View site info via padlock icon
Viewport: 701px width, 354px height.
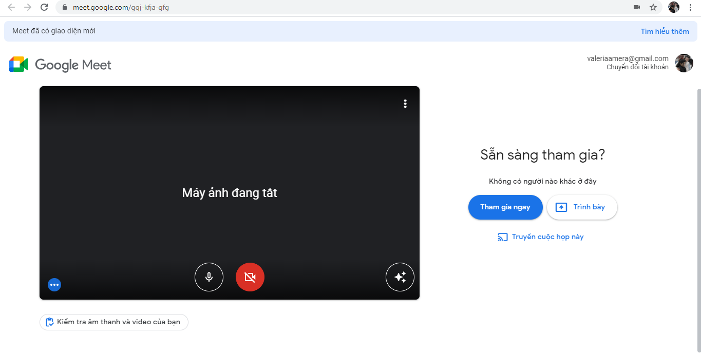pyautogui.click(x=64, y=7)
